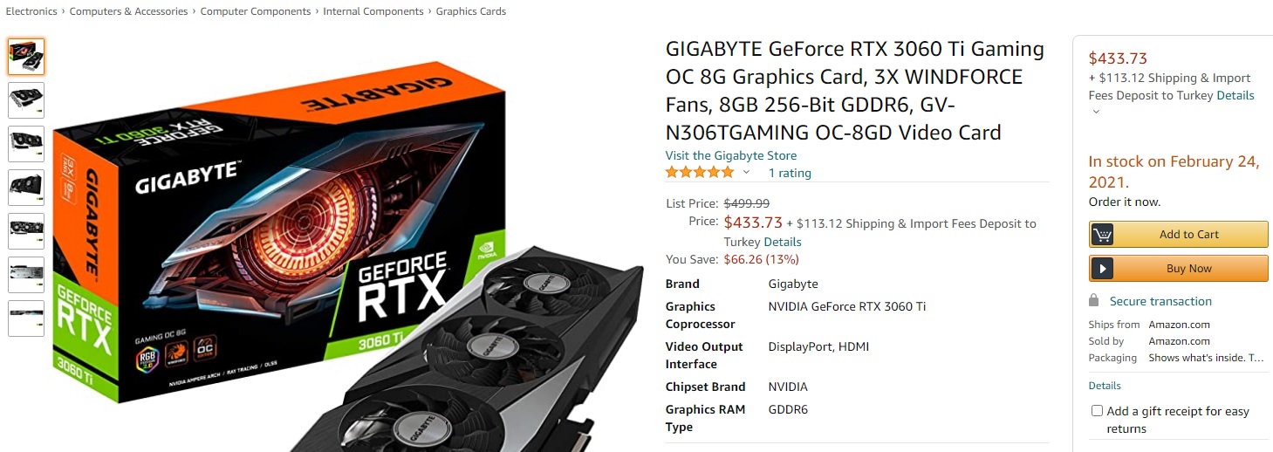Enable the gift receipt checkbox
The height and width of the screenshot is (452, 1273).
(1097, 411)
